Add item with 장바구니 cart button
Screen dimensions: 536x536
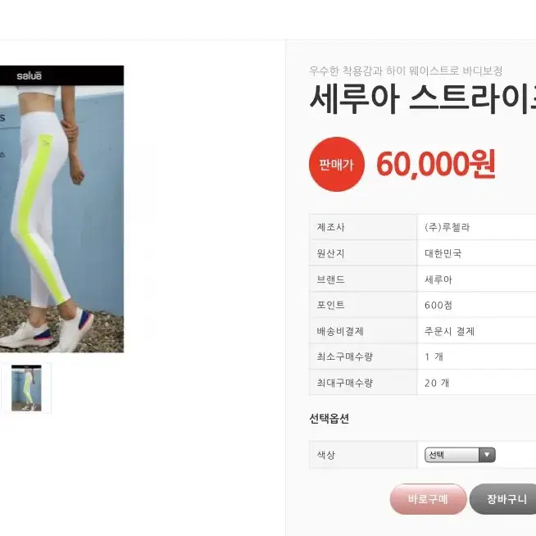pyautogui.click(x=503, y=499)
